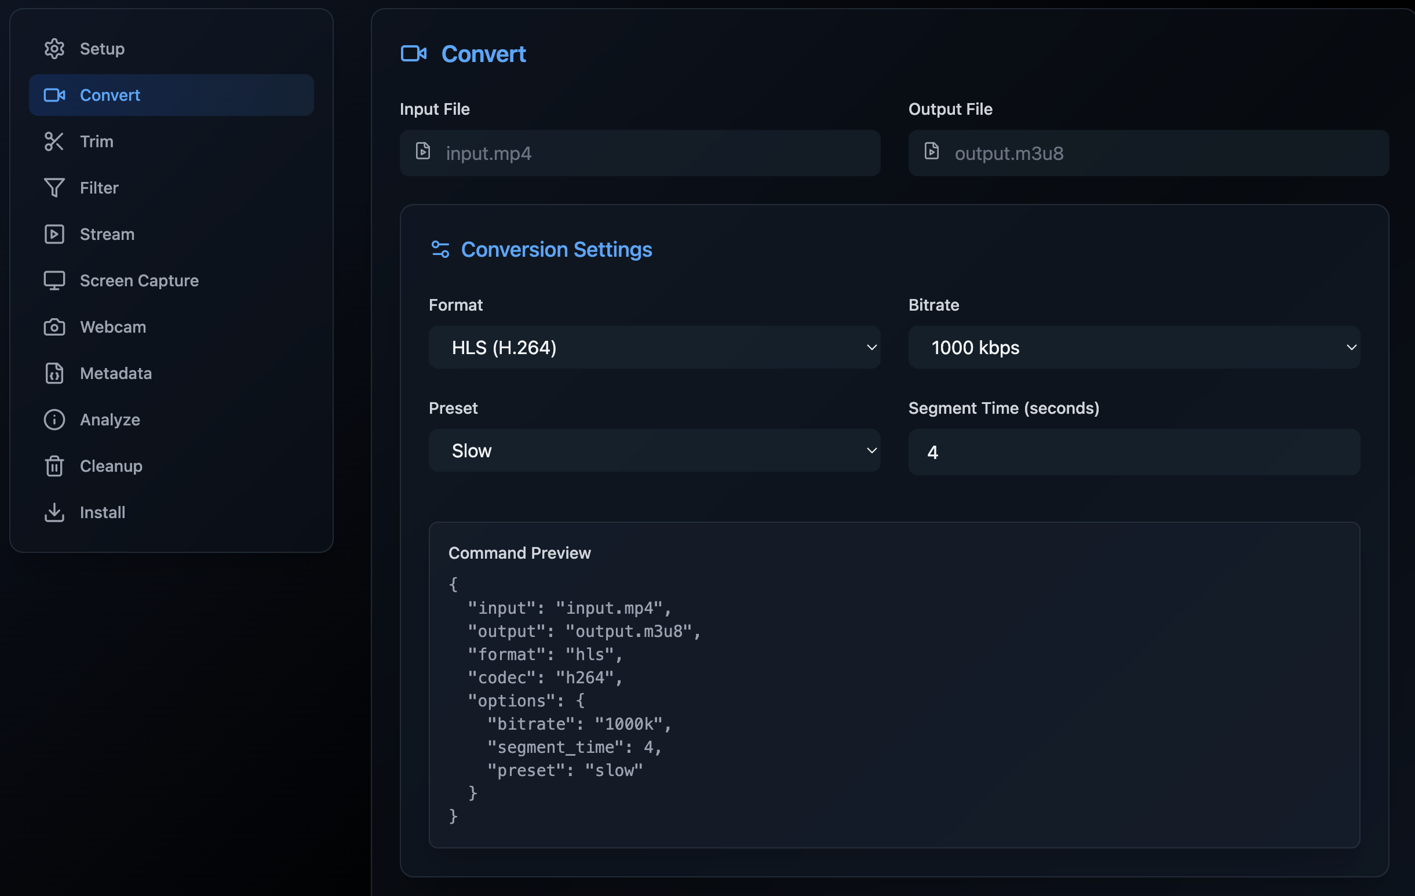
Task: Expand the Bitrate dropdown set to 1000 kbps
Action: [1133, 348]
